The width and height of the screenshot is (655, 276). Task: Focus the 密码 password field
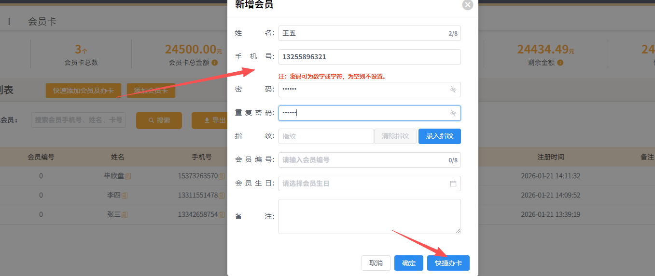tap(369, 90)
